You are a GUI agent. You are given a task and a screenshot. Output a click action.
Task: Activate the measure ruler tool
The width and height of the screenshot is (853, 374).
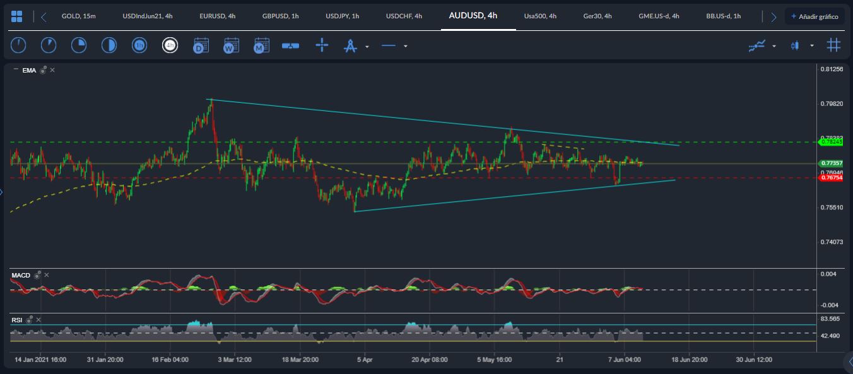click(x=291, y=45)
